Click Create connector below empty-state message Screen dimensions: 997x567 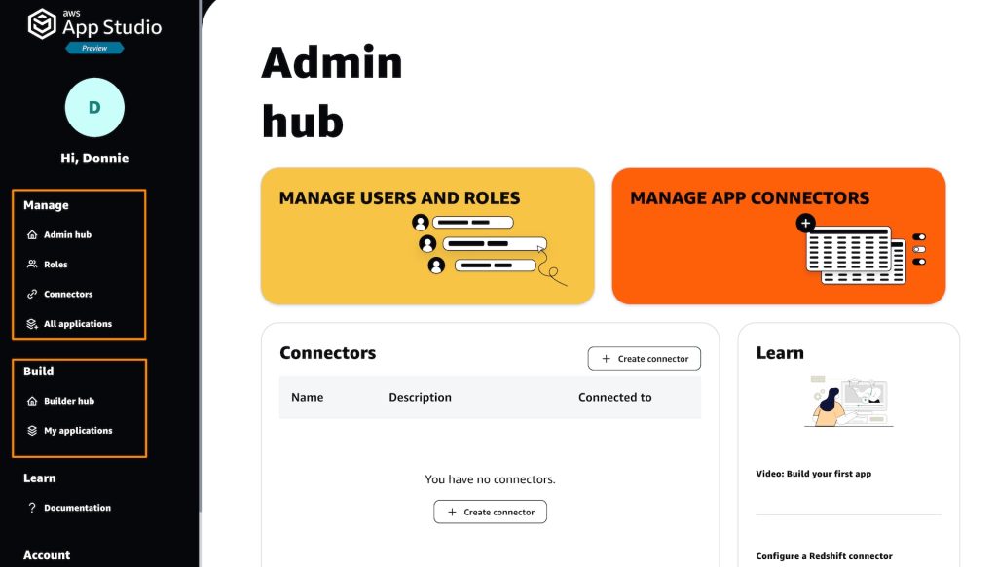click(x=490, y=512)
